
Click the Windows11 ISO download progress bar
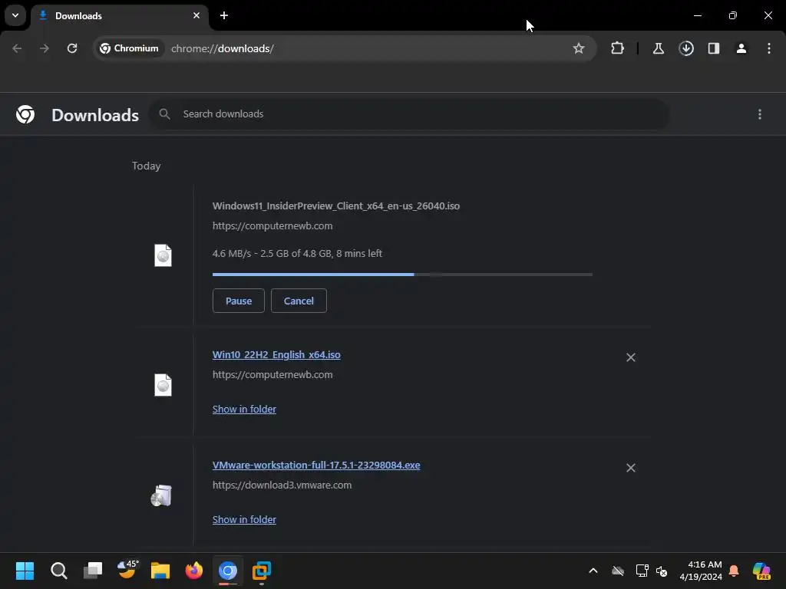tap(402, 275)
